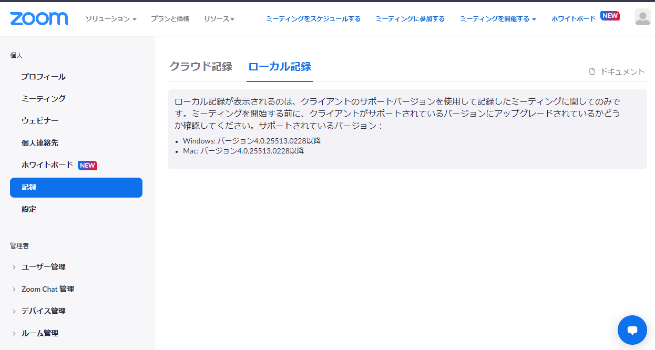
Task: Select the ローカル記録 tab
Action: [x=280, y=67]
